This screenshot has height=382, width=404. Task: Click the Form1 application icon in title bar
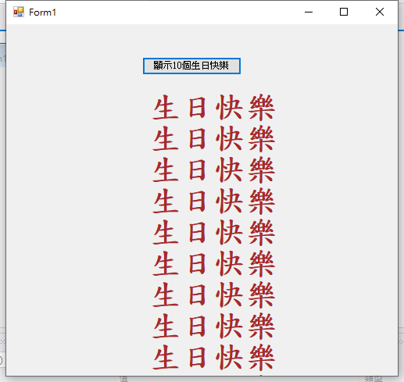coord(19,12)
